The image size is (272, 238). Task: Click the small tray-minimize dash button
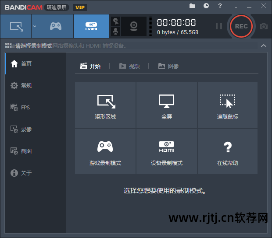(236, 7)
